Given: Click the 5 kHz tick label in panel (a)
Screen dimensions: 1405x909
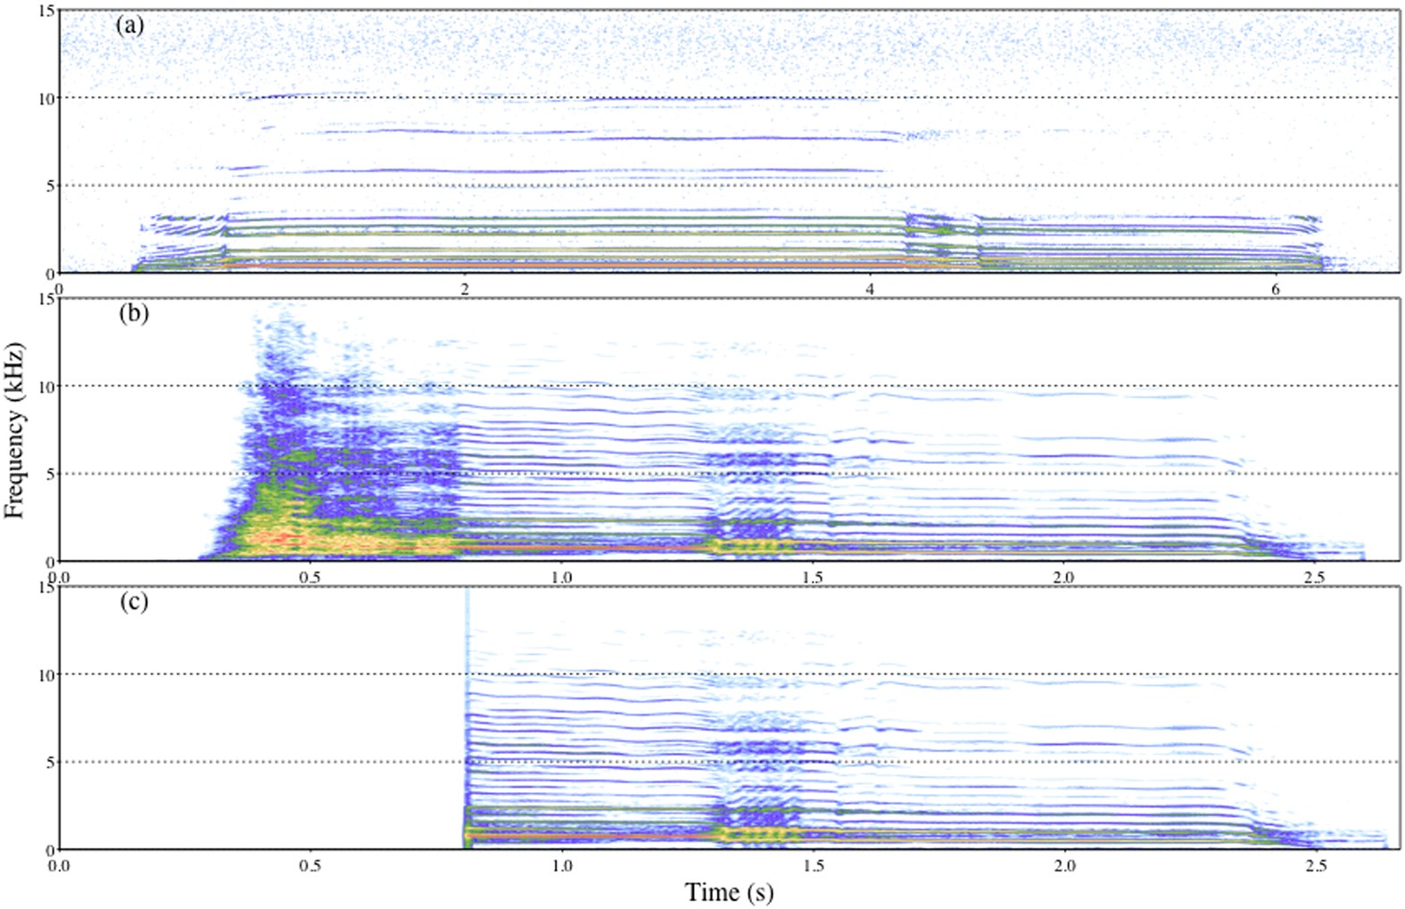Looking at the screenshot, I should [x=51, y=186].
